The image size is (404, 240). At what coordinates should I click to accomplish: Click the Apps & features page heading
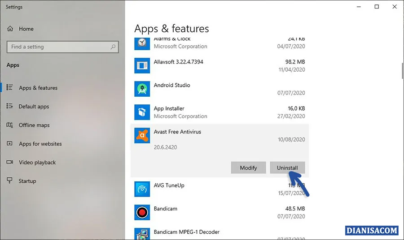(x=171, y=29)
